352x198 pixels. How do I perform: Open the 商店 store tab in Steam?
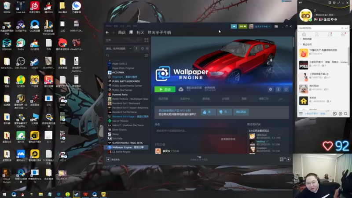(x=122, y=32)
